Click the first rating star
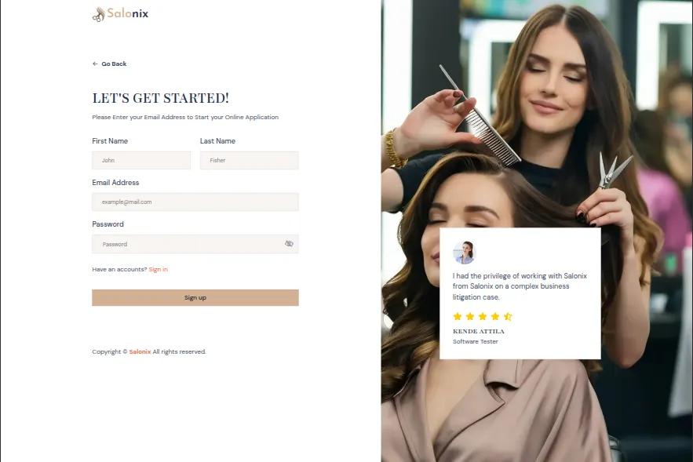The image size is (693, 462). pos(458,316)
